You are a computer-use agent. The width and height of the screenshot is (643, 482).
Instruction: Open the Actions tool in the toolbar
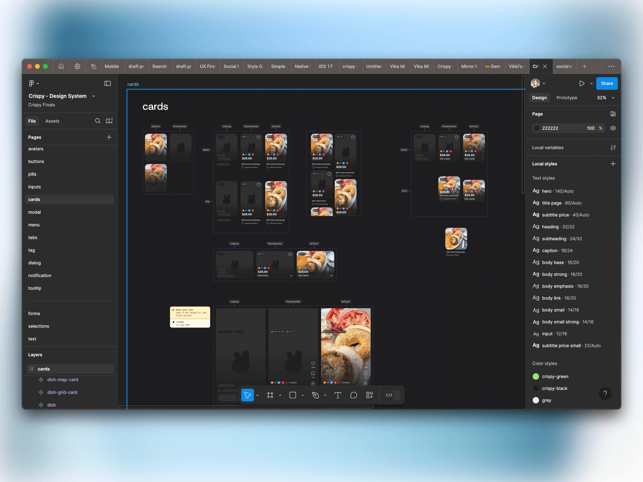tap(370, 395)
